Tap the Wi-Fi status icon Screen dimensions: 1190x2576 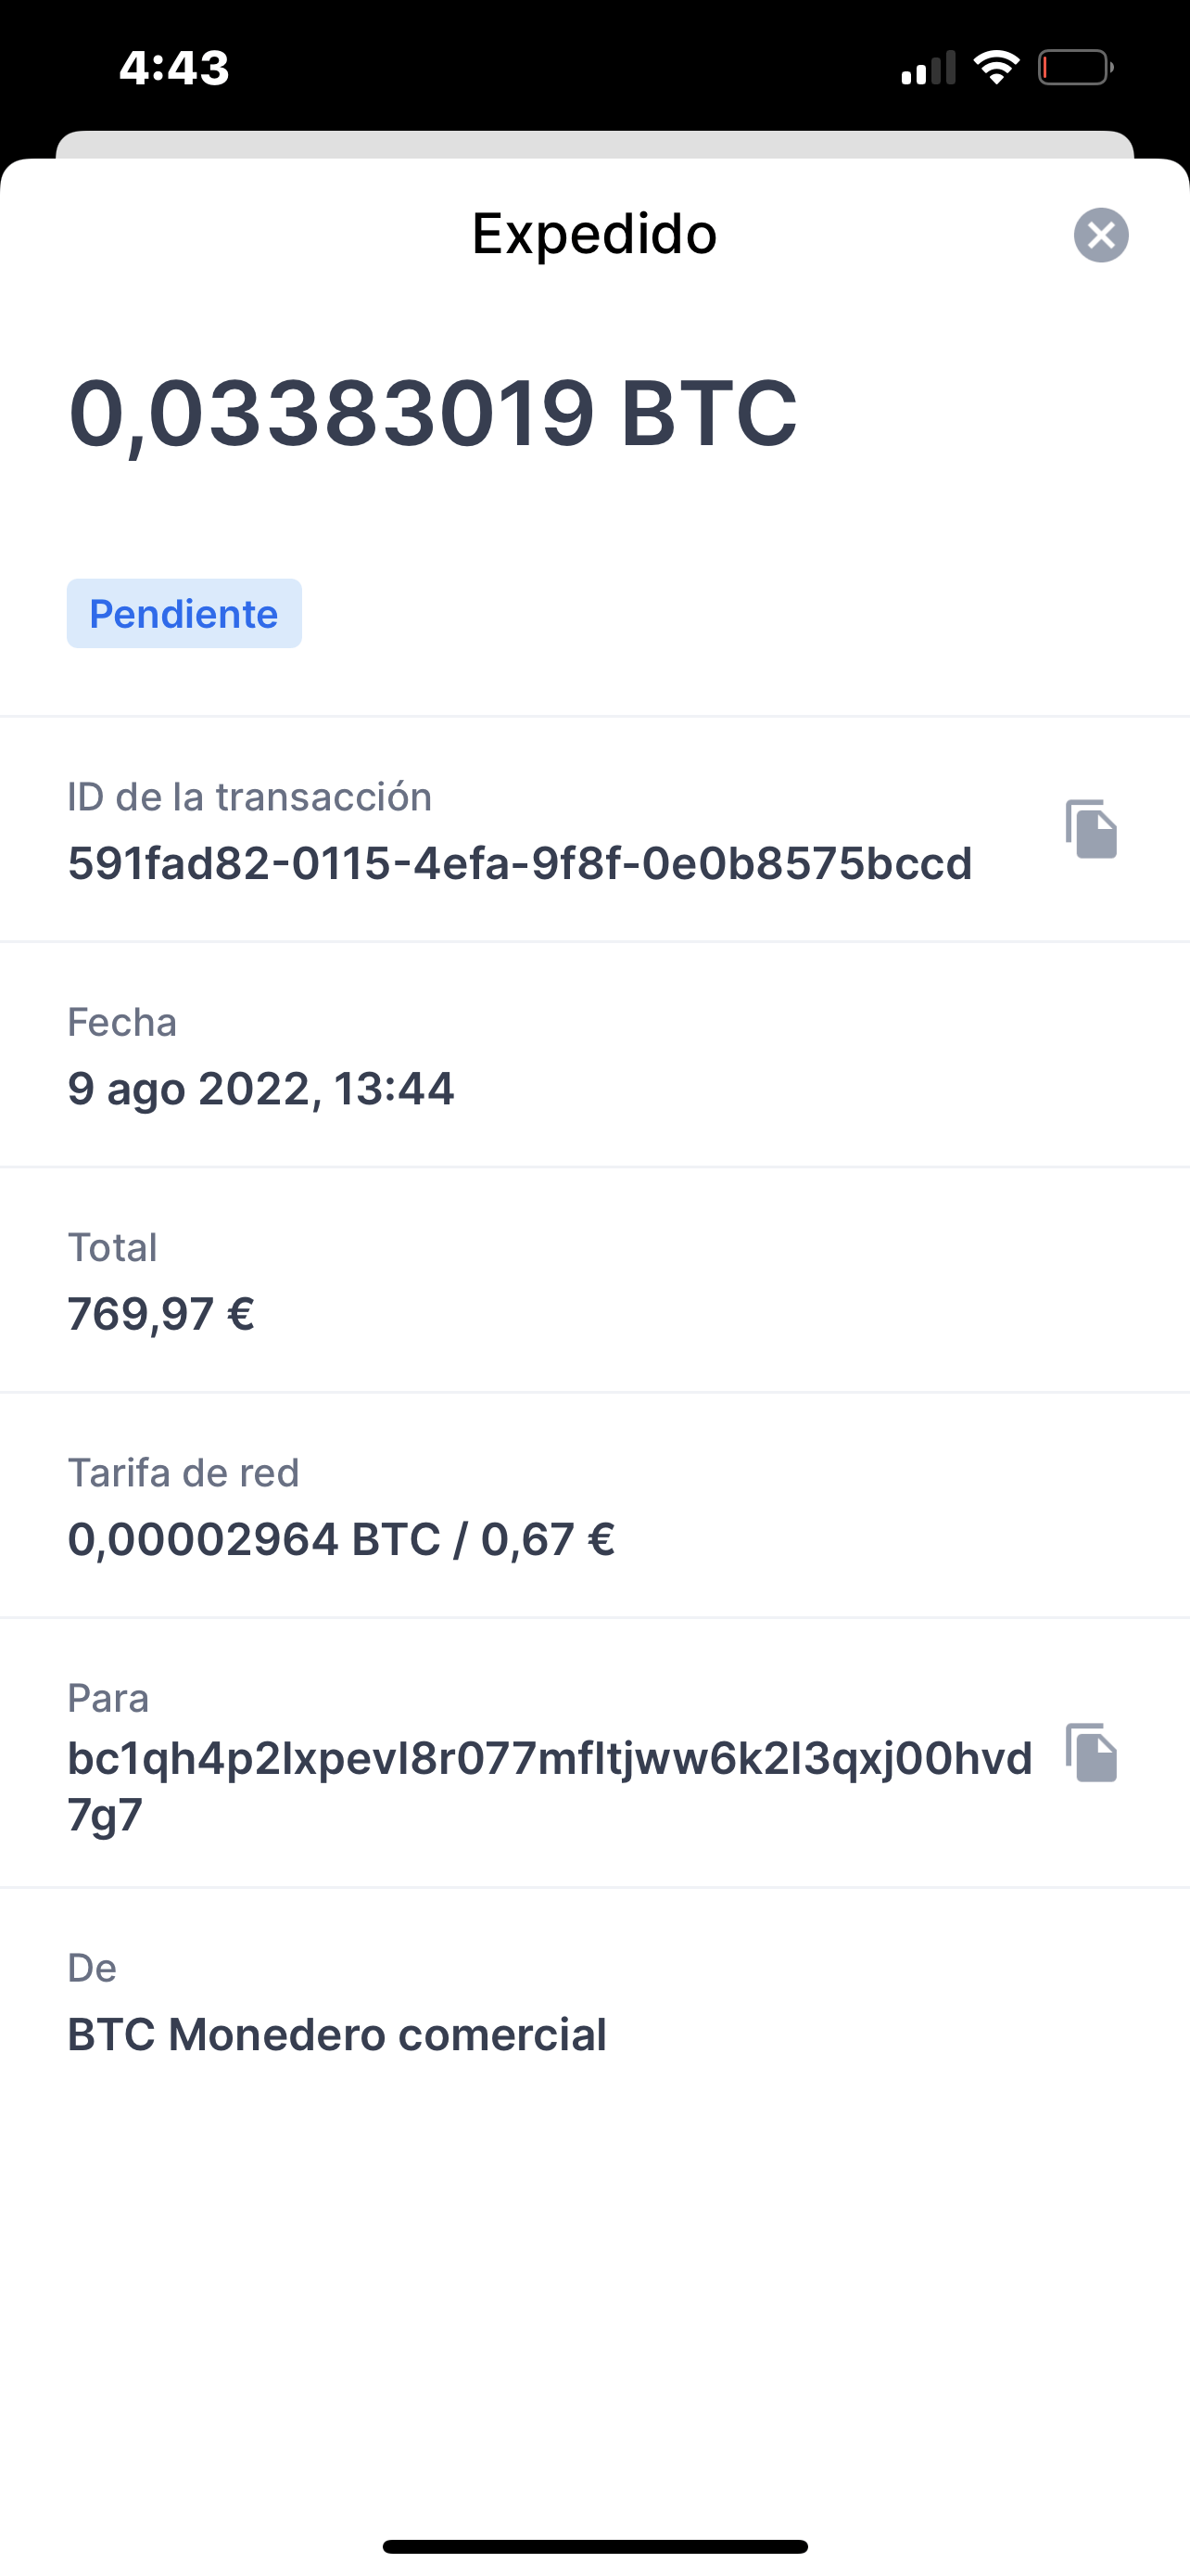(996, 67)
